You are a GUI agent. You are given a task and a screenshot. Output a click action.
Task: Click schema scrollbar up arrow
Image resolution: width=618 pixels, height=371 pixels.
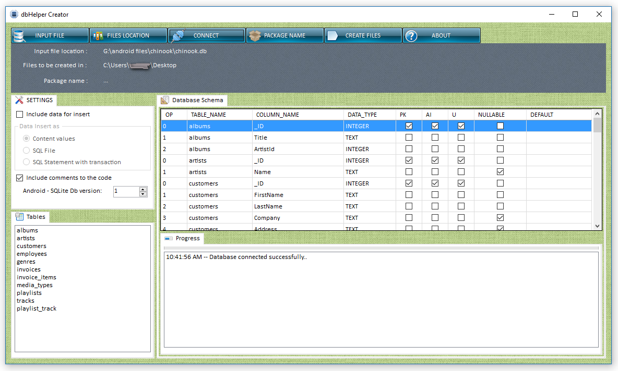(x=597, y=114)
